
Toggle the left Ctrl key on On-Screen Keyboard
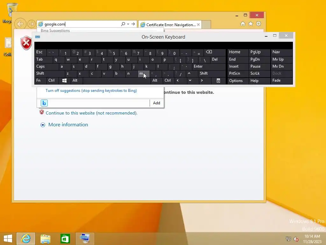coord(53,80)
